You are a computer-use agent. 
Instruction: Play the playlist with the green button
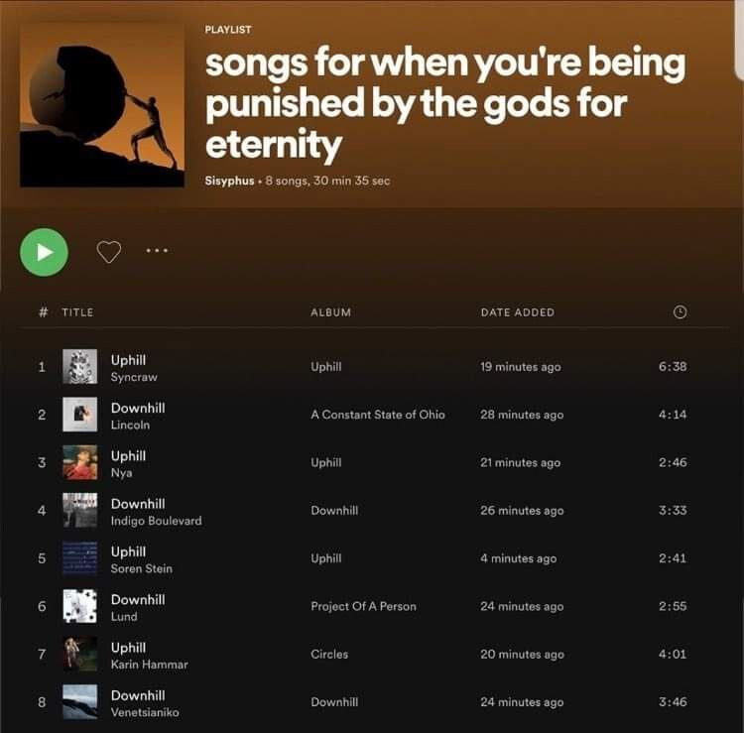pos(44,252)
